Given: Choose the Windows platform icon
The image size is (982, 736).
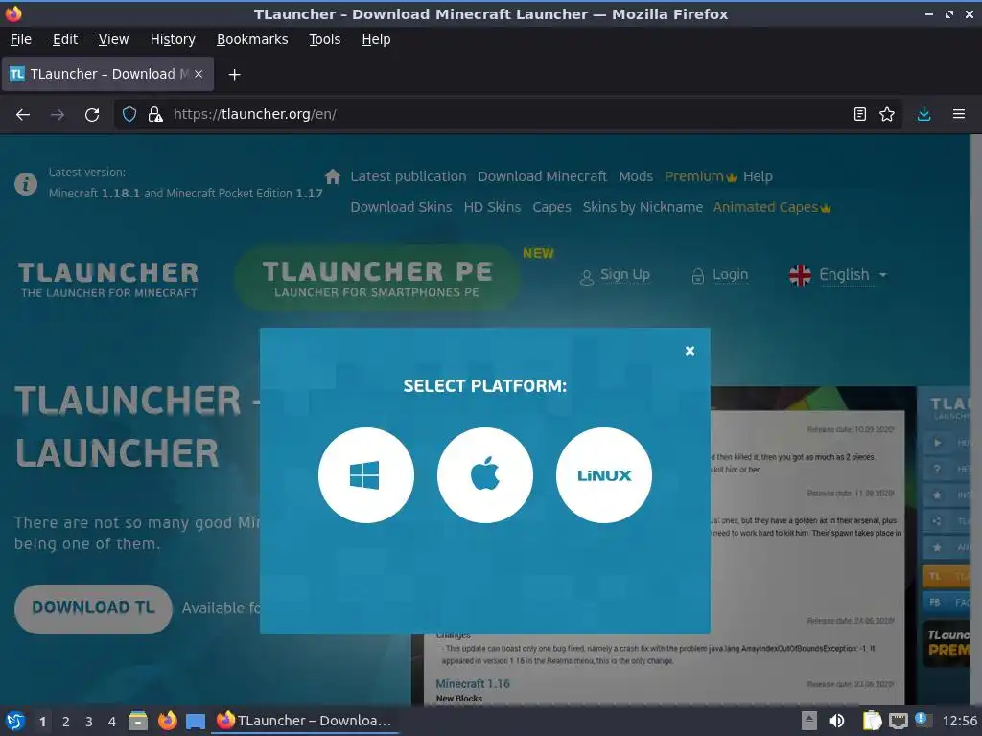Looking at the screenshot, I should pos(365,475).
